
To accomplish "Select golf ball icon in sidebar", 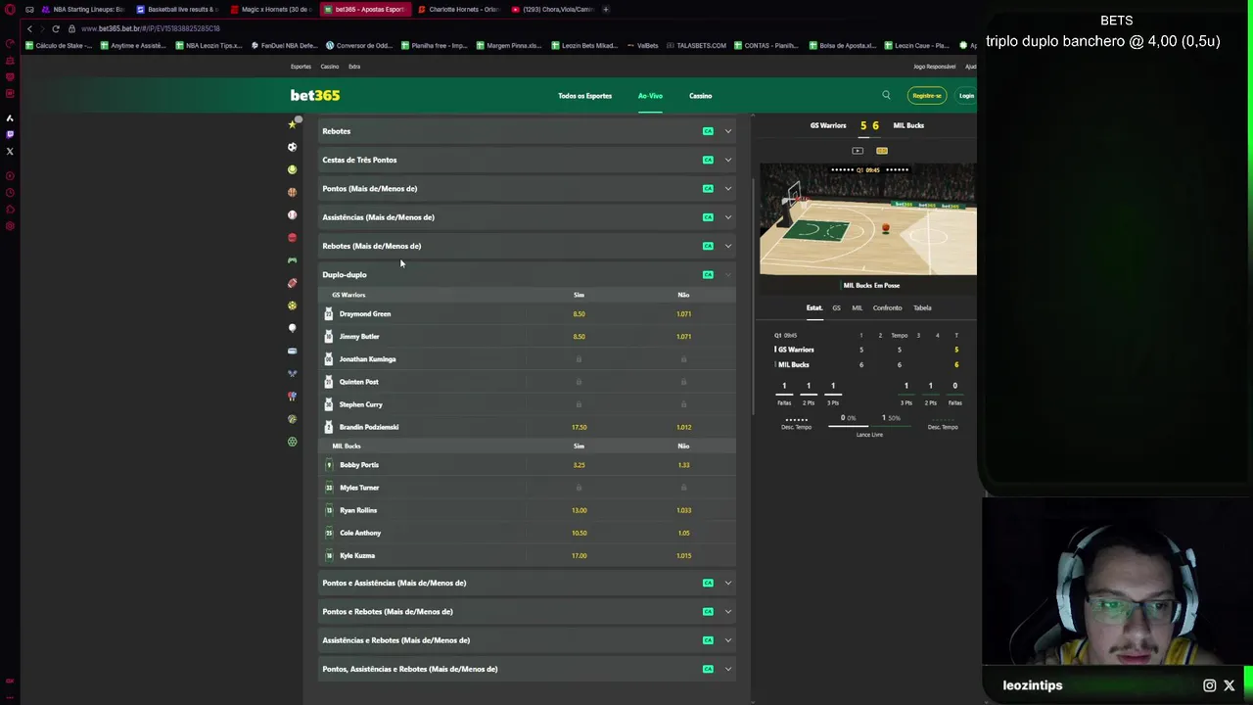I will 292,328.
